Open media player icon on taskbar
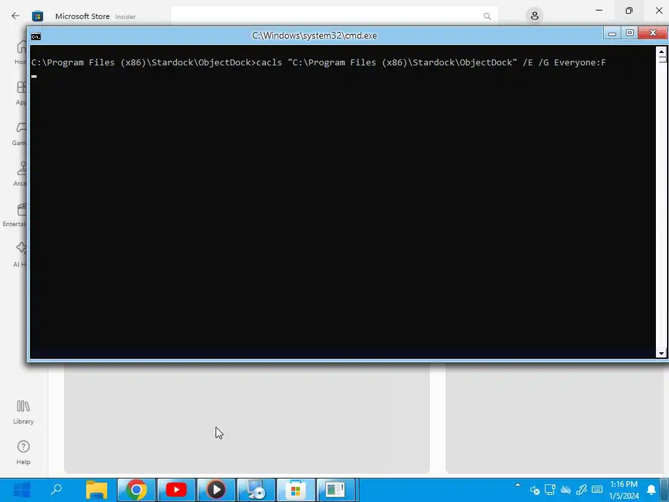The image size is (669, 502). (216, 490)
